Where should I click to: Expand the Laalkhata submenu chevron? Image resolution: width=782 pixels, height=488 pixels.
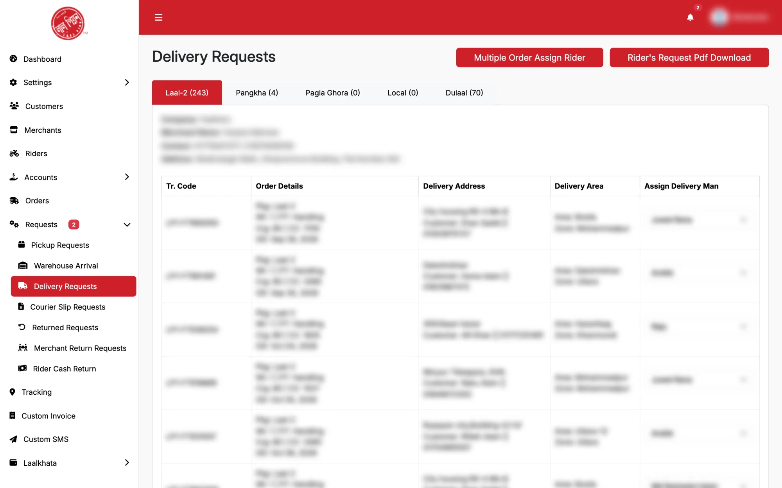click(127, 463)
